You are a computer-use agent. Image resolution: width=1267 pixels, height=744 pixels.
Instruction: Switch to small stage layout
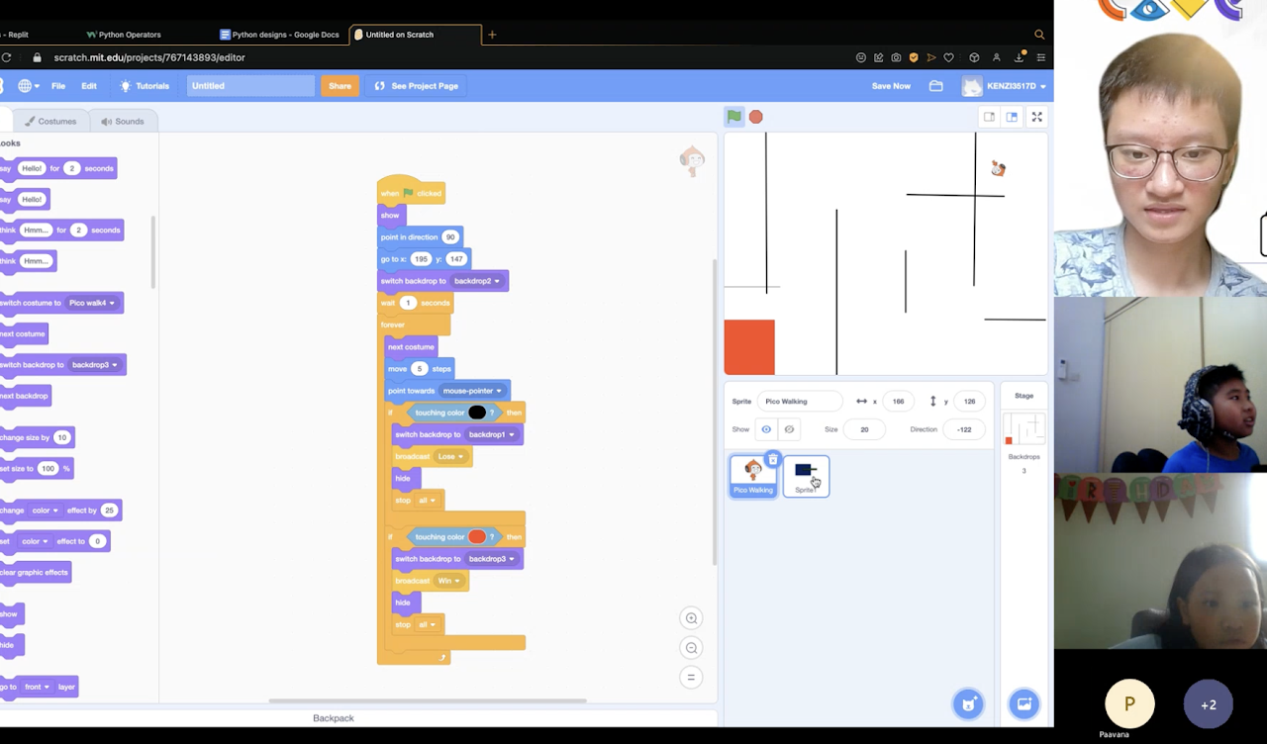point(989,117)
